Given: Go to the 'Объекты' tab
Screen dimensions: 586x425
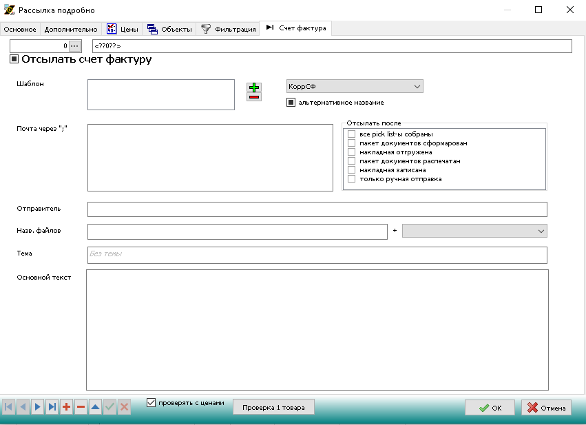Looking at the screenshot, I should [169, 30].
